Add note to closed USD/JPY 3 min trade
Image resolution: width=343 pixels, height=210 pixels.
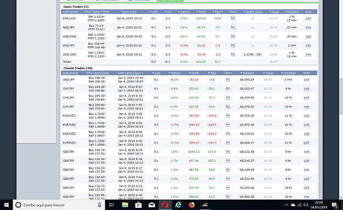tap(306, 80)
